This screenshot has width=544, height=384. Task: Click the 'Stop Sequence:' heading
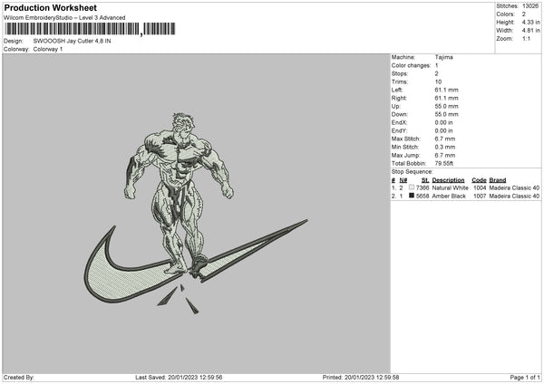[413, 172]
